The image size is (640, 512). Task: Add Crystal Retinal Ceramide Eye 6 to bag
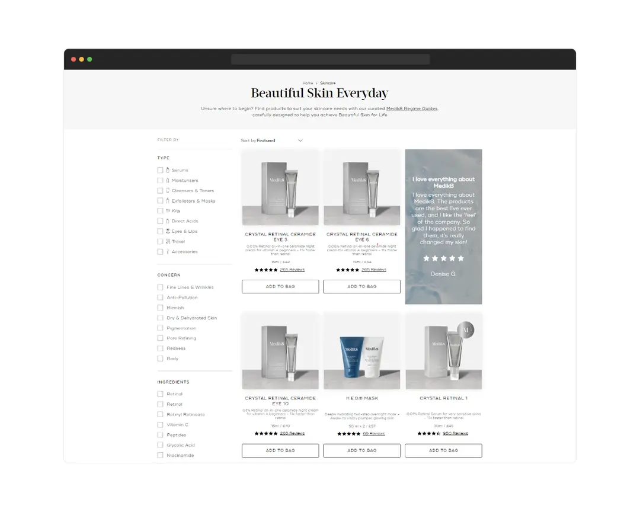pyautogui.click(x=362, y=287)
